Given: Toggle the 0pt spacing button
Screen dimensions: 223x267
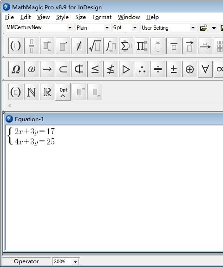Looking at the screenshot, I should tap(63, 92).
